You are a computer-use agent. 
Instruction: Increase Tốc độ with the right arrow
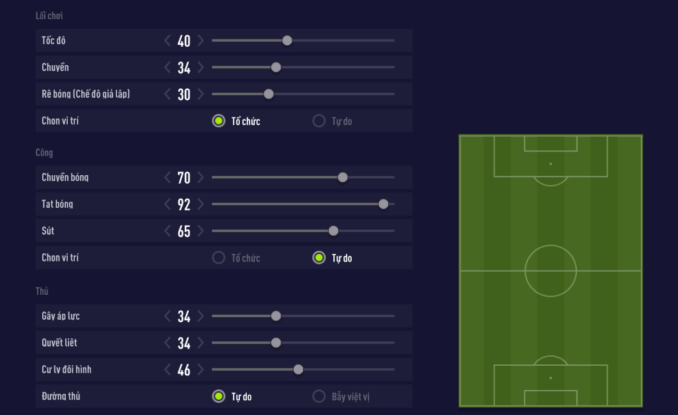click(x=201, y=40)
